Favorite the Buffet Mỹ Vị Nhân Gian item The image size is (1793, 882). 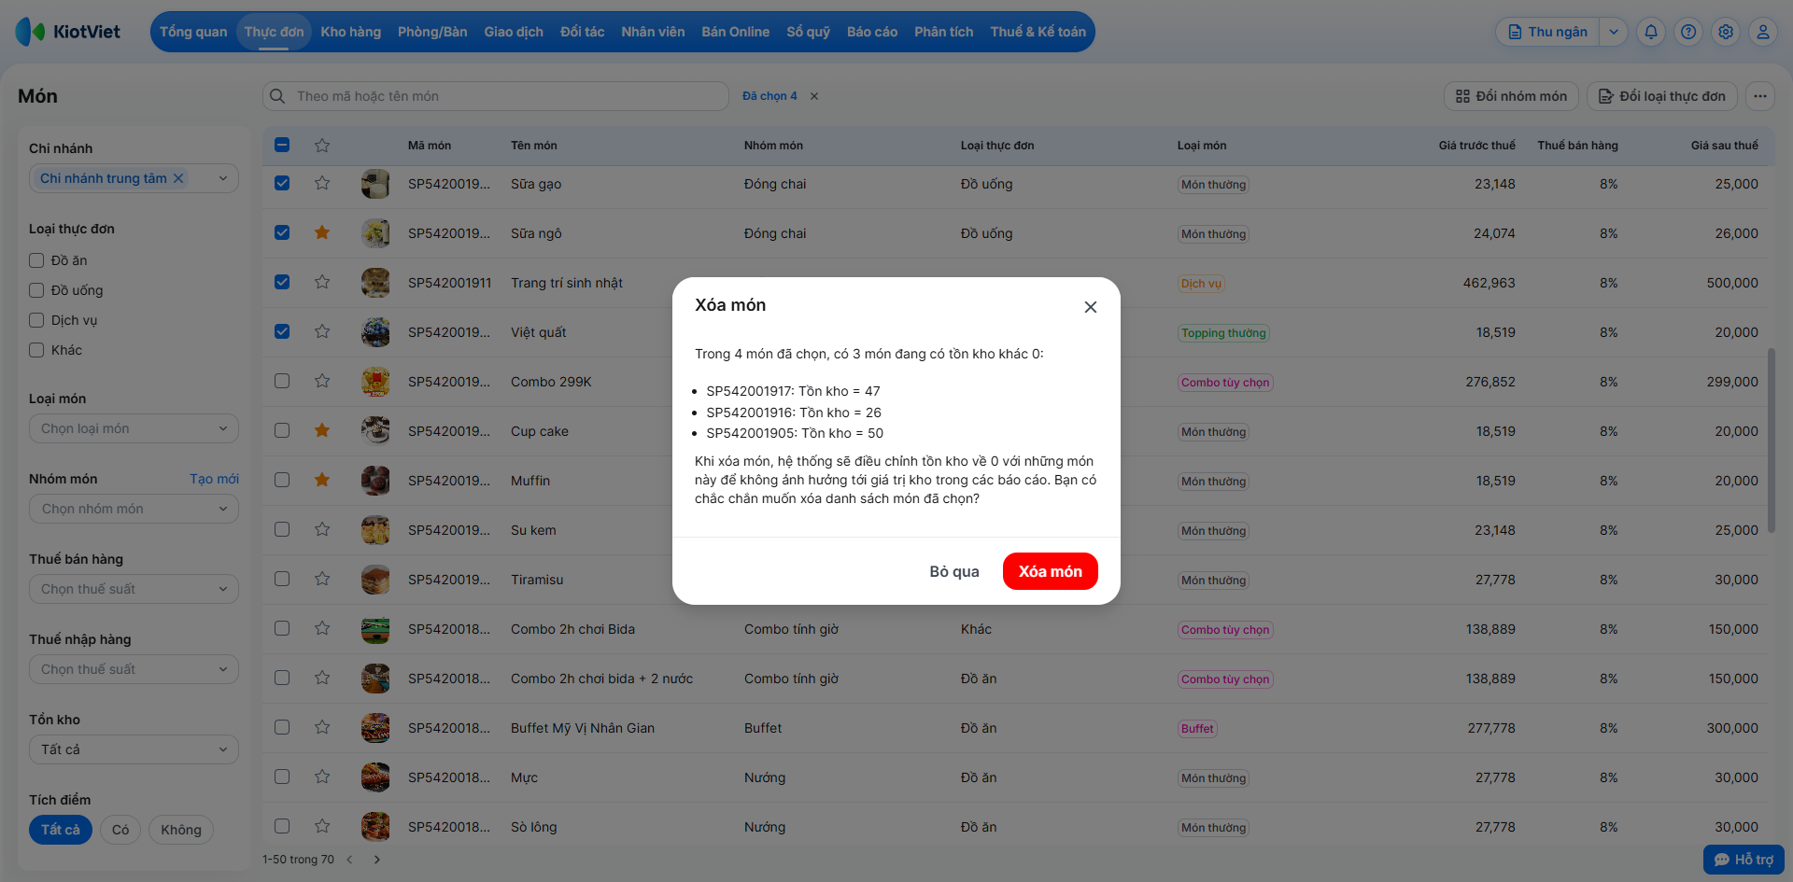(322, 727)
